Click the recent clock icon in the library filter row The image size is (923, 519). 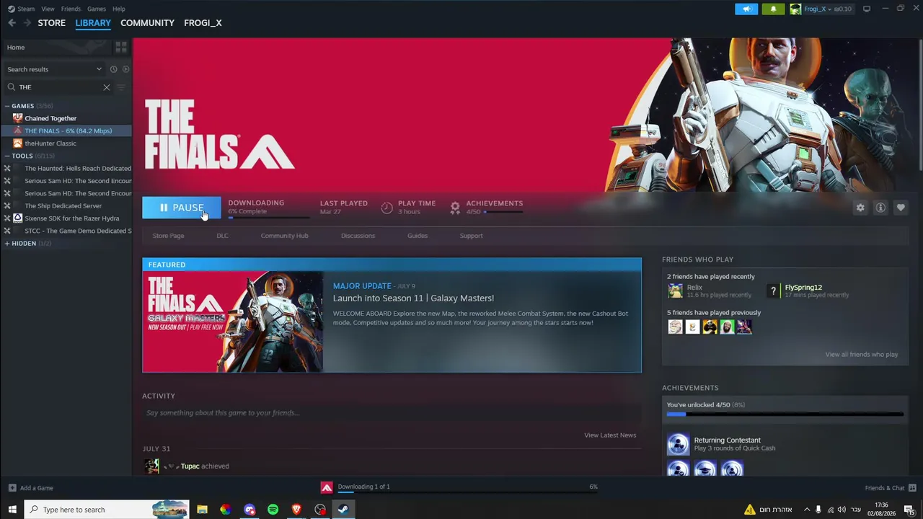coord(113,69)
